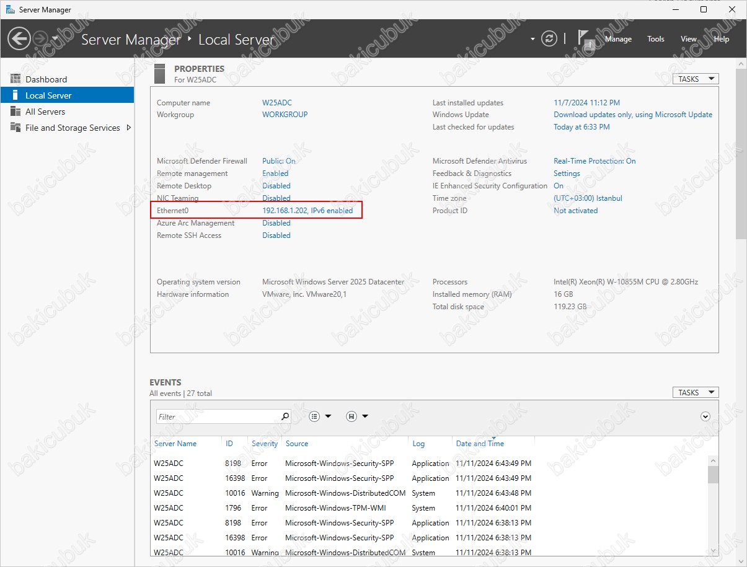This screenshot has width=747, height=567.
Task: Click Remote Desktop Disabled link
Action: click(x=276, y=186)
